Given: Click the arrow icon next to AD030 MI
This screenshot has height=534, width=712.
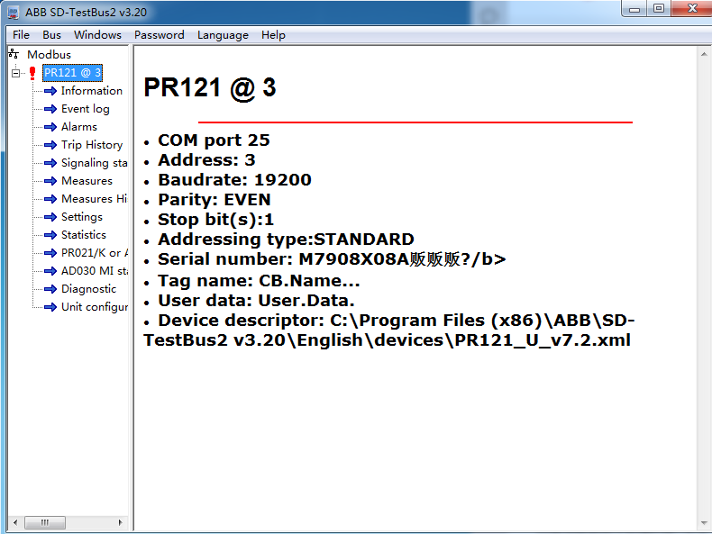Looking at the screenshot, I should (50, 271).
